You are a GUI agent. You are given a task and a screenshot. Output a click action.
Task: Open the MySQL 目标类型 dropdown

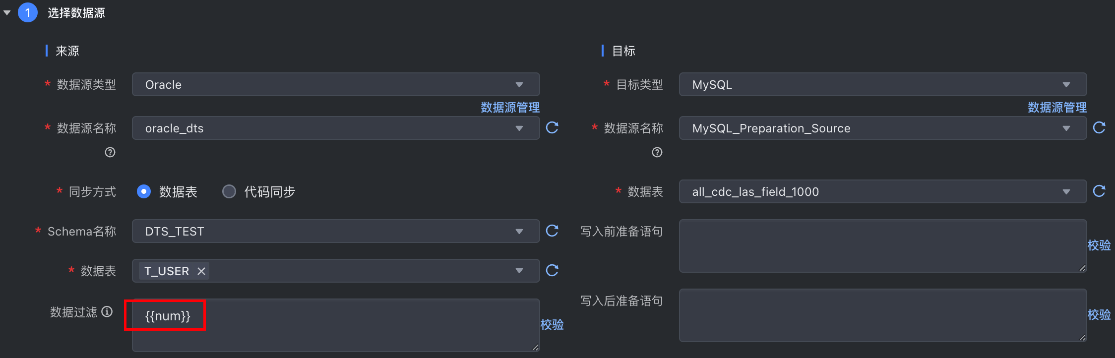click(x=882, y=84)
